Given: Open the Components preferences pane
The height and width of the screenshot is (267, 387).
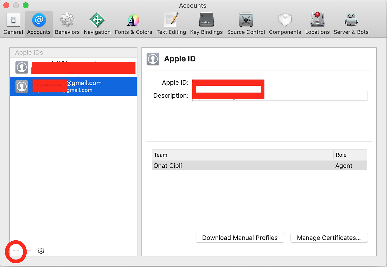Looking at the screenshot, I should pyautogui.click(x=285, y=24).
